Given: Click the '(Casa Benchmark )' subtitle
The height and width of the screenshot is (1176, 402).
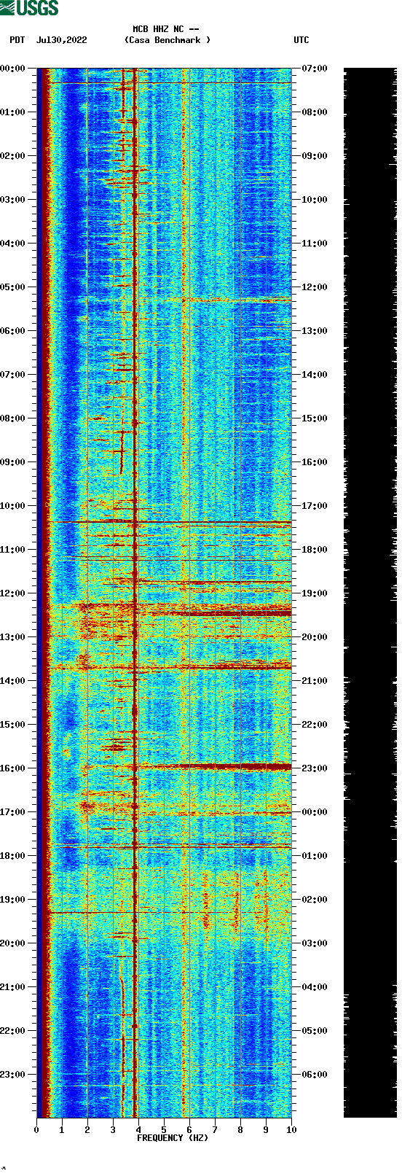Looking at the screenshot, I should click(x=167, y=40).
